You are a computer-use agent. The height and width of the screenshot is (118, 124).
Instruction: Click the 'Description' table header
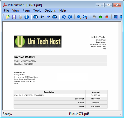(x=49, y=92)
